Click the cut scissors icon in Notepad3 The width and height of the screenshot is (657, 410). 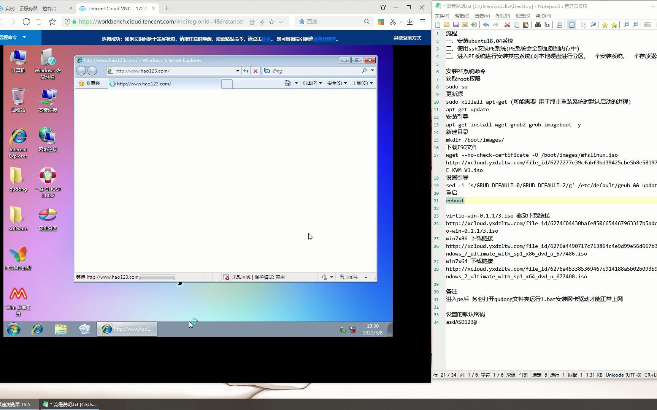[x=507, y=25]
